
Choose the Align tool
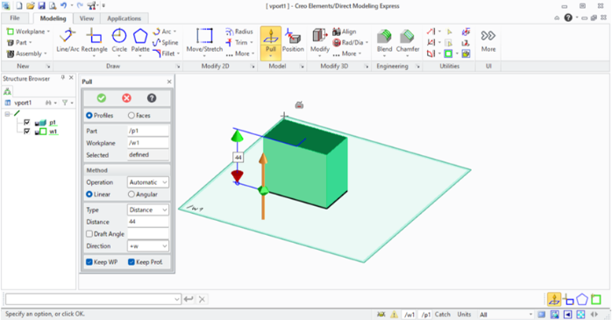(345, 32)
